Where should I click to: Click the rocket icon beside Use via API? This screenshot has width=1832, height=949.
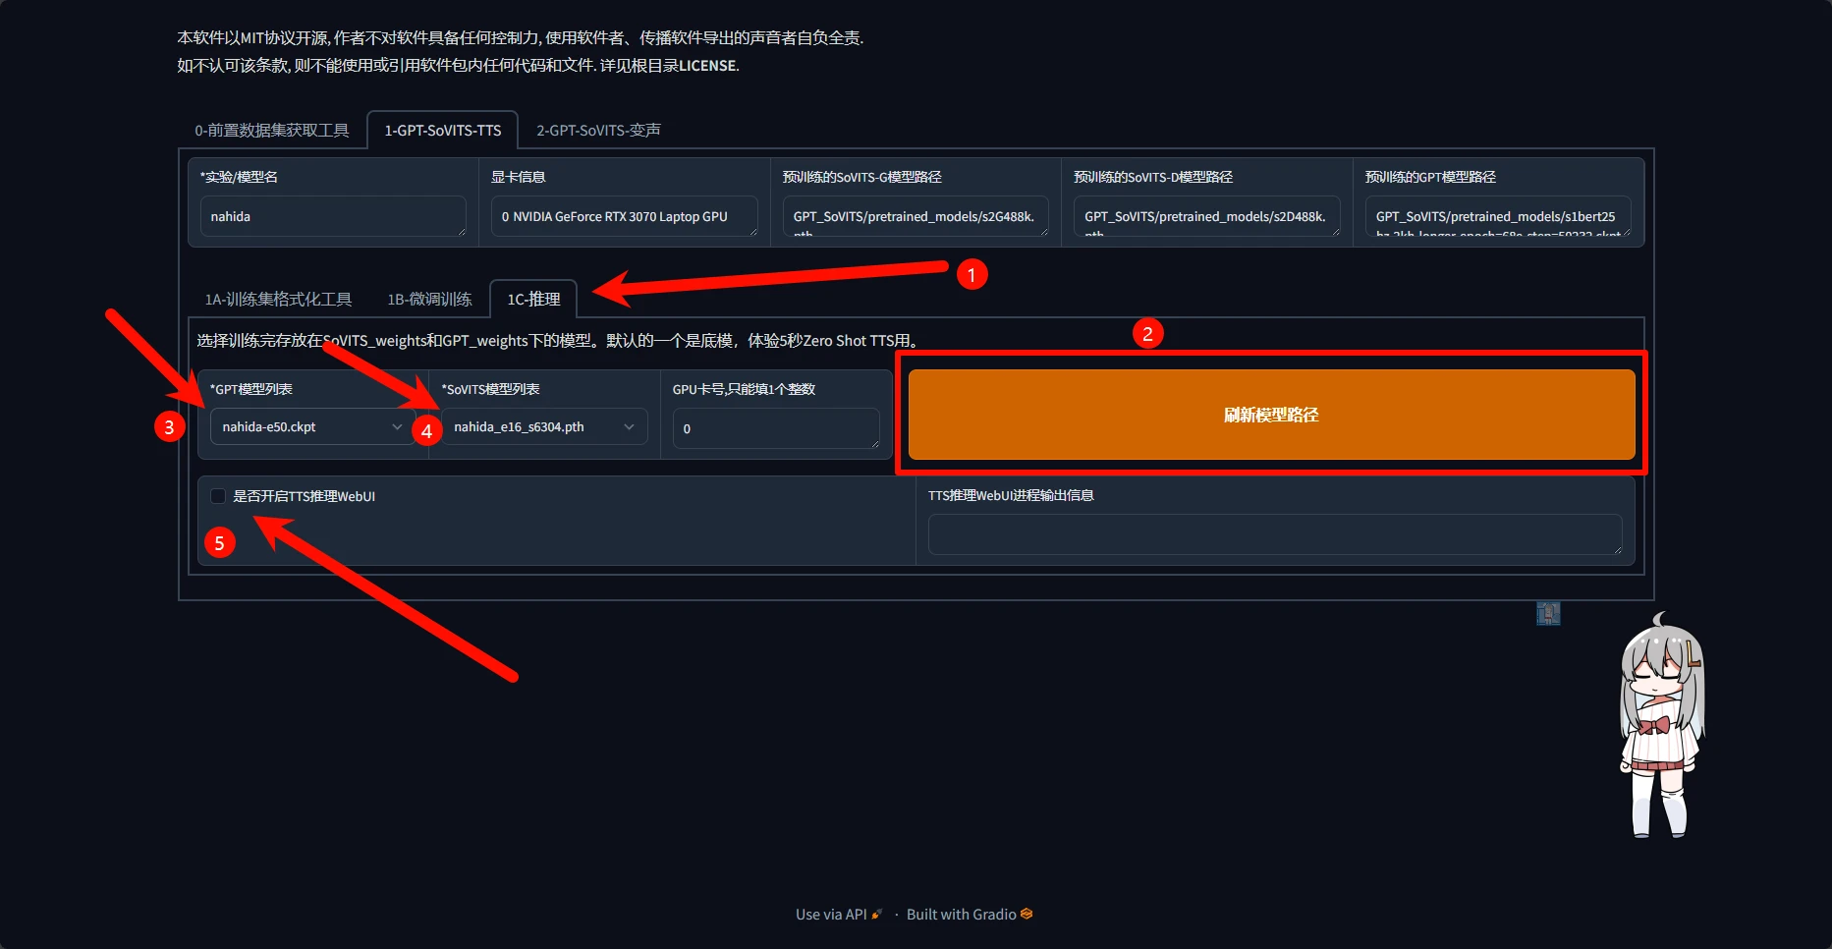pos(877,915)
